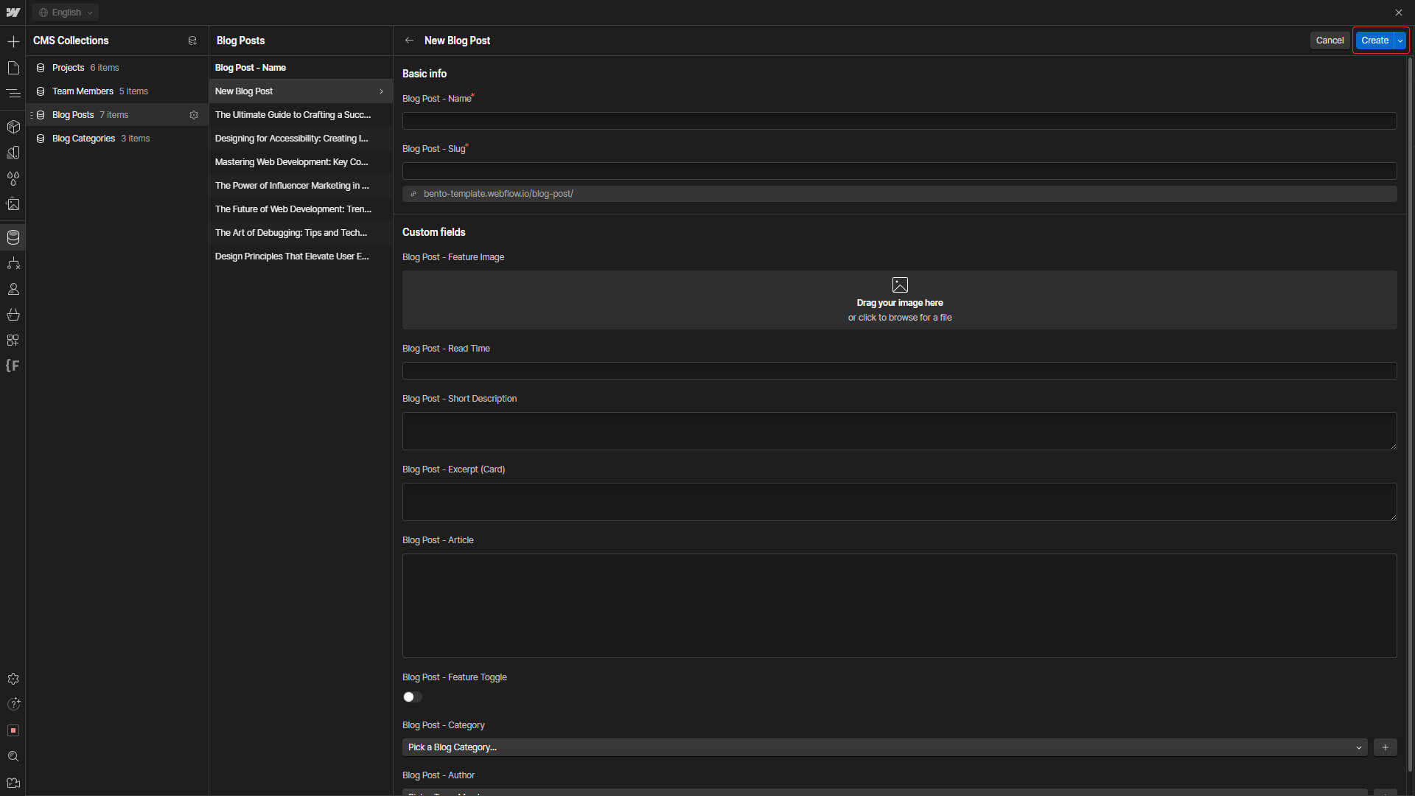Click the create new collection icon
The image size is (1415, 796).
[192, 41]
